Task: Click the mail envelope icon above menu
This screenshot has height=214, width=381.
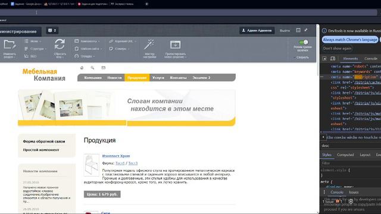Action: click(x=103, y=68)
